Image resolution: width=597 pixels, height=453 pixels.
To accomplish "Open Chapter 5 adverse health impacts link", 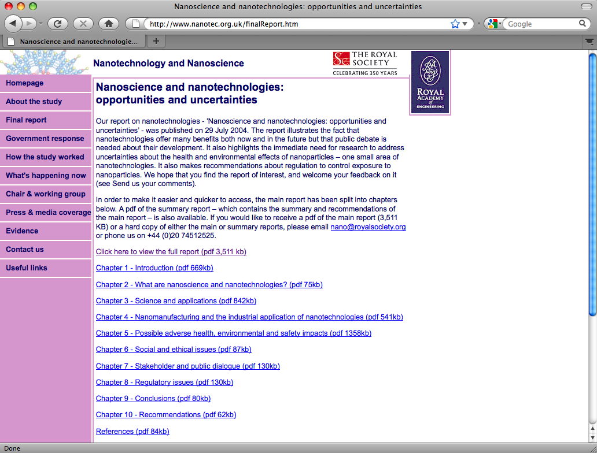I will point(233,333).
